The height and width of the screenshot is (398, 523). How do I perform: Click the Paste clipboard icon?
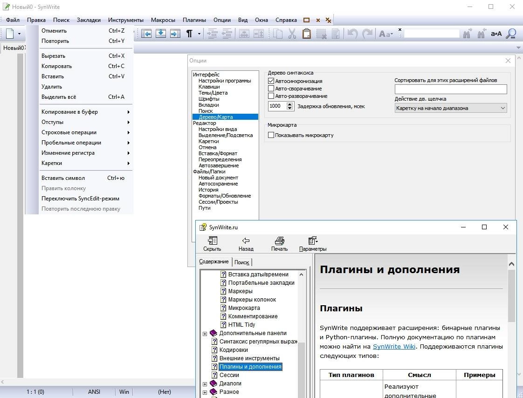[x=307, y=34]
